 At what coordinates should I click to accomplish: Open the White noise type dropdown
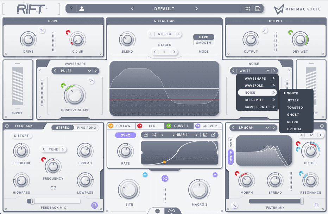[x=254, y=71]
